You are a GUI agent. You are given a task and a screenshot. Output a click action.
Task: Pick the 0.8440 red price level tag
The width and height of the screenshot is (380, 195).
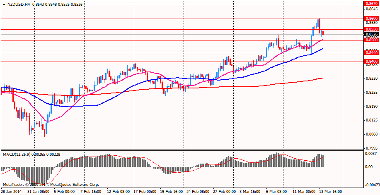[x=370, y=53]
